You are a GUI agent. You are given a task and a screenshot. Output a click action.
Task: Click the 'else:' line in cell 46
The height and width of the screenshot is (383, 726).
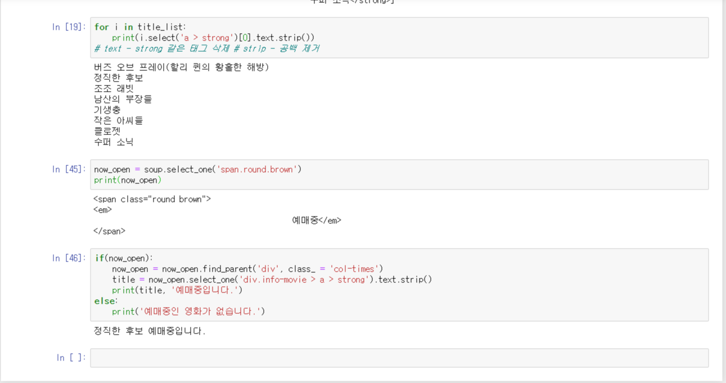pos(106,301)
